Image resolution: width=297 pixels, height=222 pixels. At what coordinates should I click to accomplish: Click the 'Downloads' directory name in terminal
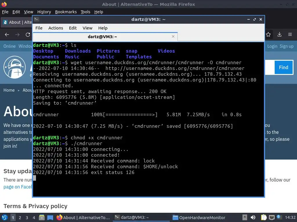(78, 51)
